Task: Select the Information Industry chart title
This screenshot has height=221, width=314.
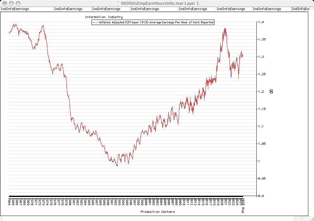Action: [x=104, y=17]
